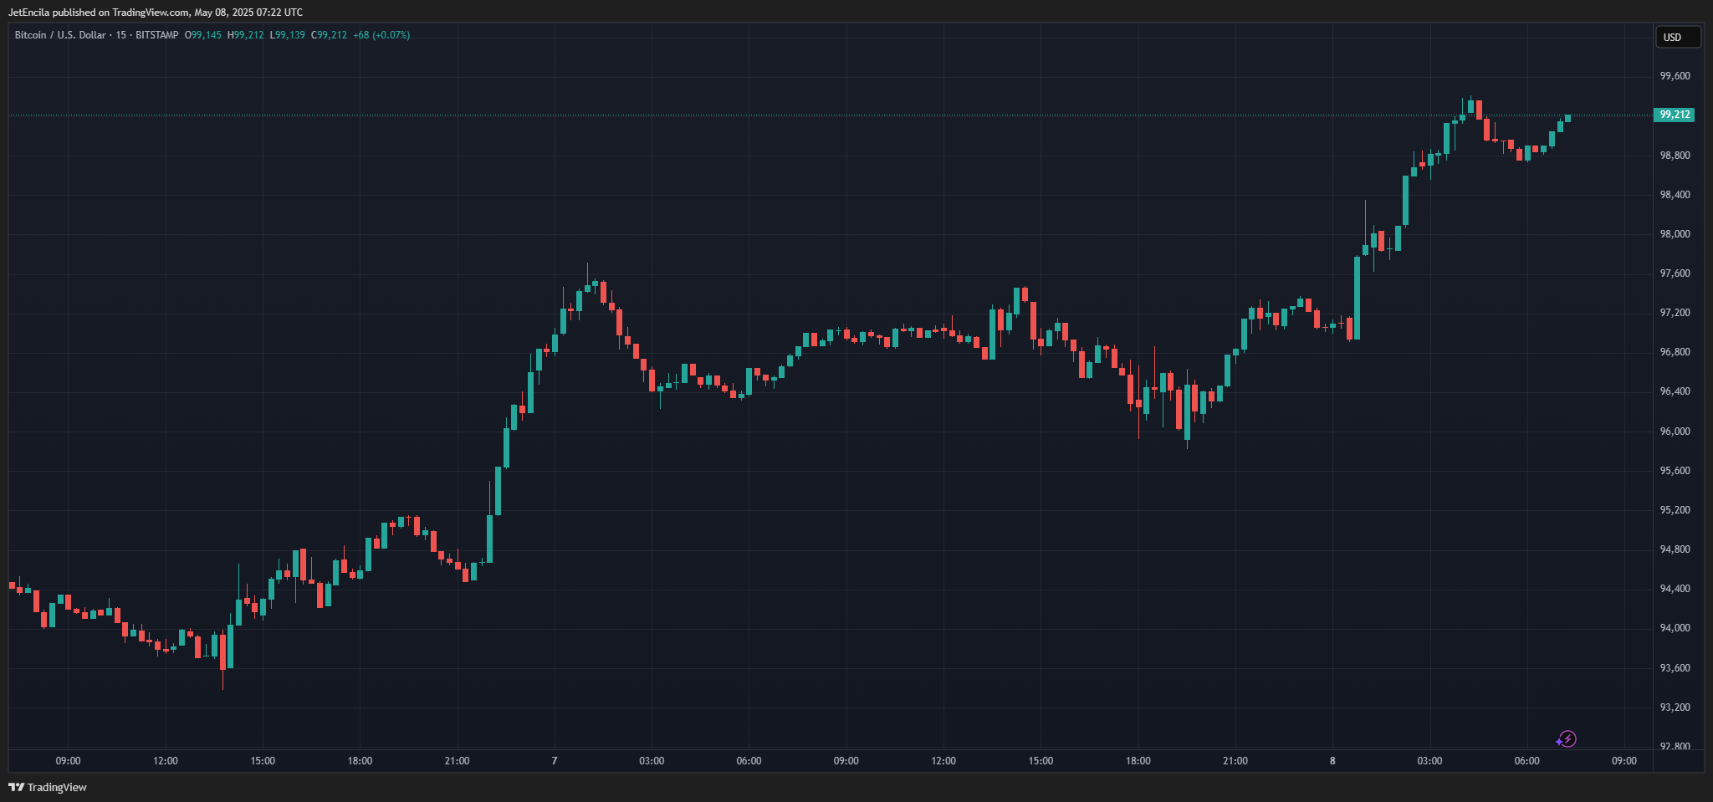Click the TradingView logo at bottom left
The width and height of the screenshot is (1713, 802).
pyautogui.click(x=48, y=787)
